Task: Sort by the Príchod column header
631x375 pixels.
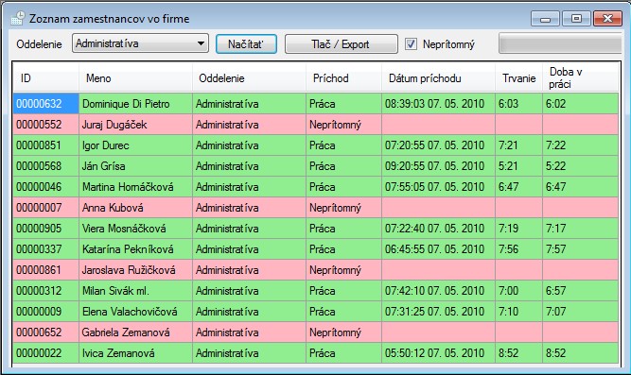Action: pyautogui.click(x=343, y=77)
